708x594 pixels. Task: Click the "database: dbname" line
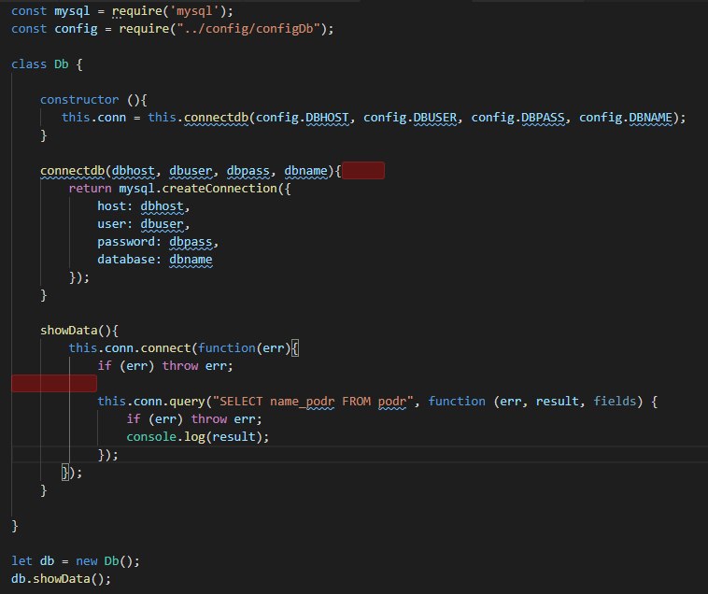(x=155, y=260)
